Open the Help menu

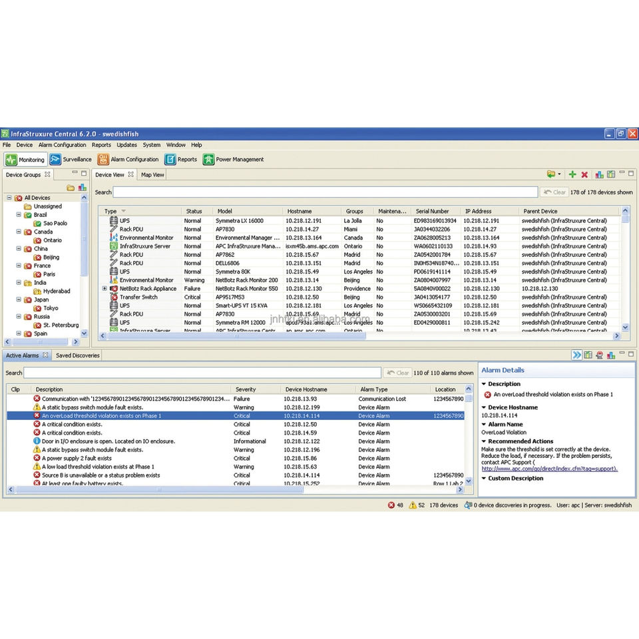point(196,144)
